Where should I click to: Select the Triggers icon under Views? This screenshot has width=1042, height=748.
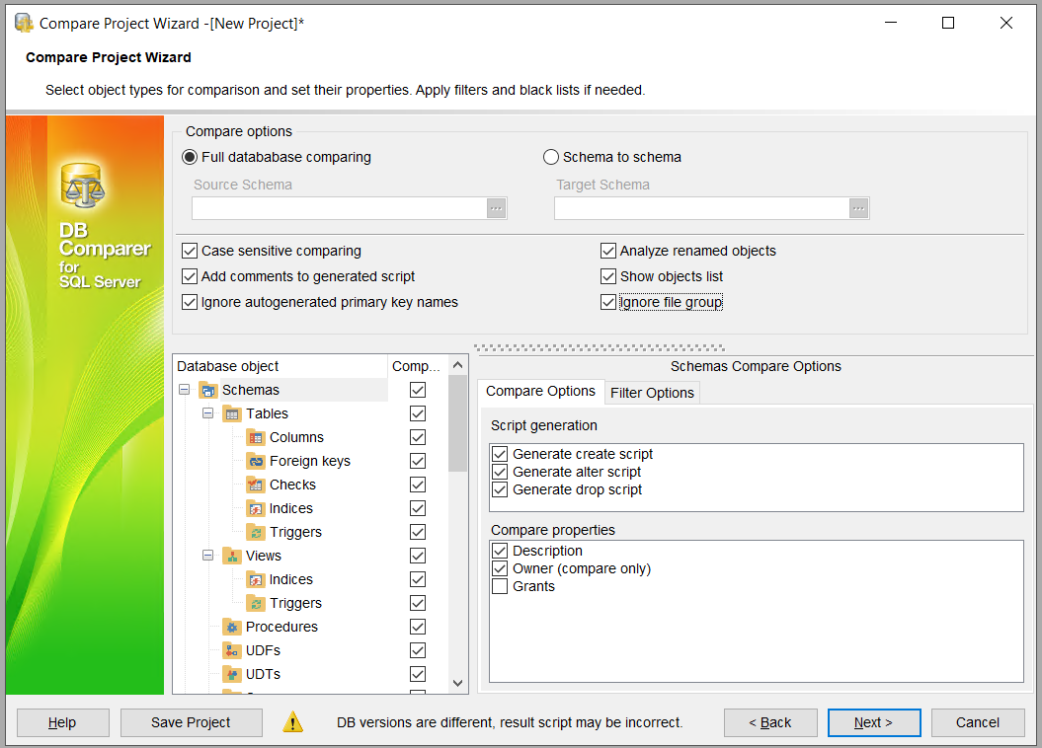pyautogui.click(x=256, y=603)
